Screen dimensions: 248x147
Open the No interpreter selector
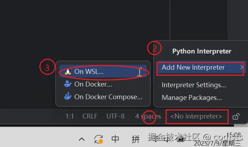pyautogui.click(x=196, y=116)
